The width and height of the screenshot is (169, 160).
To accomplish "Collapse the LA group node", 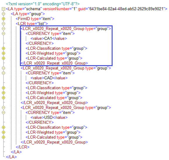I will 4,14.
